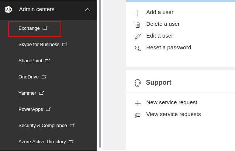
Task: Click the pencil icon for Edit a user
Action: (x=138, y=36)
